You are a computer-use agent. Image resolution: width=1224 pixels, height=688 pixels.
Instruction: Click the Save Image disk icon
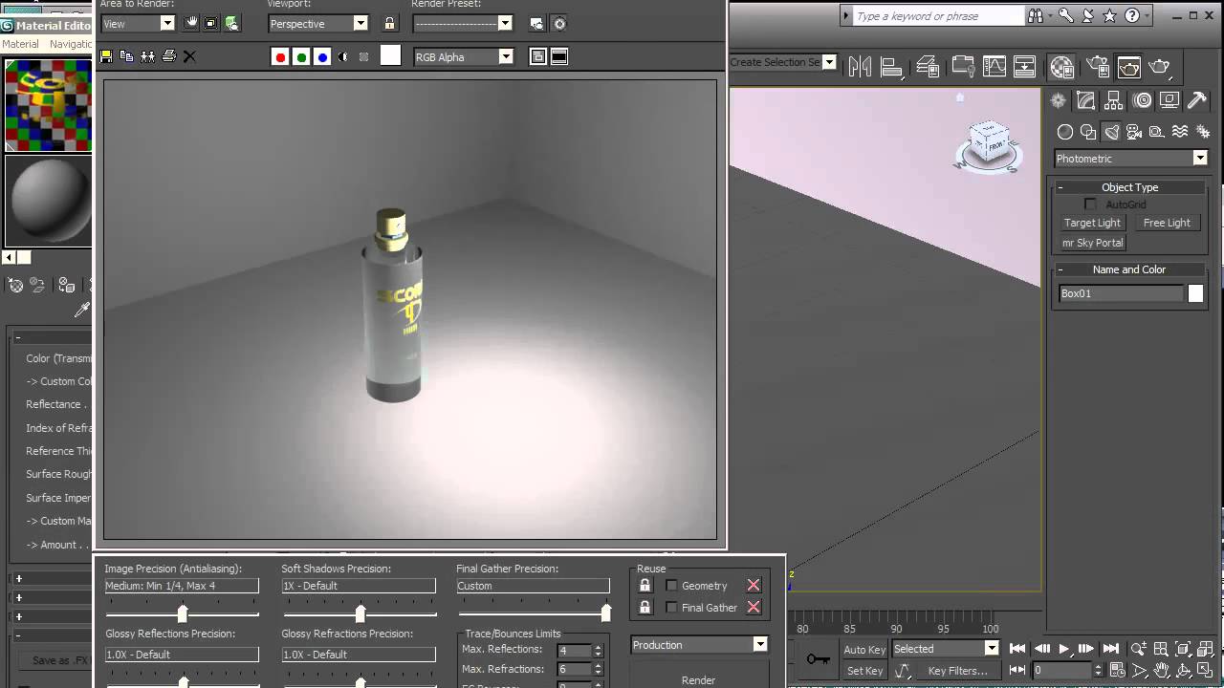point(106,56)
